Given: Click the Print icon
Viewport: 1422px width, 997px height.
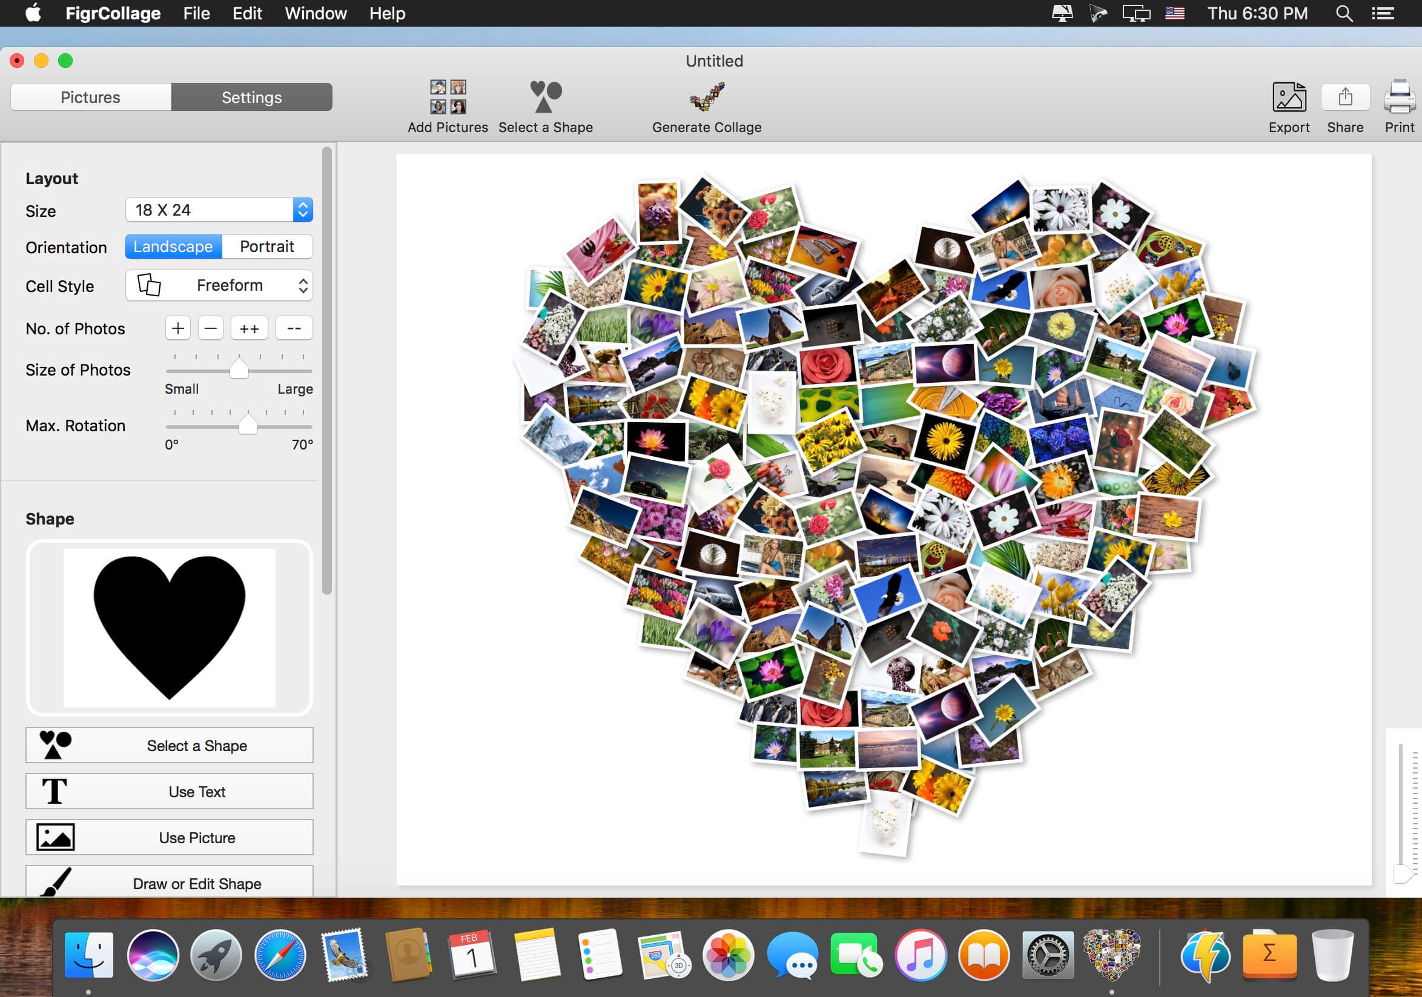Looking at the screenshot, I should pyautogui.click(x=1399, y=98).
